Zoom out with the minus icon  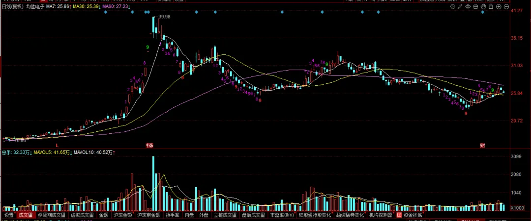pos(506,6)
